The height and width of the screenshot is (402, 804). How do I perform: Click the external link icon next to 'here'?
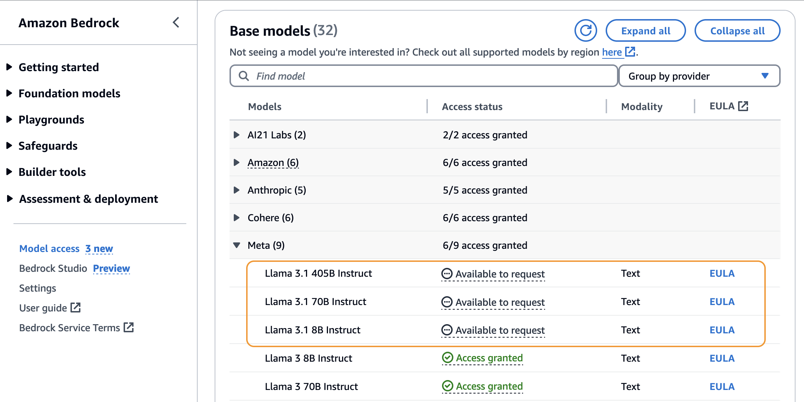[630, 52]
